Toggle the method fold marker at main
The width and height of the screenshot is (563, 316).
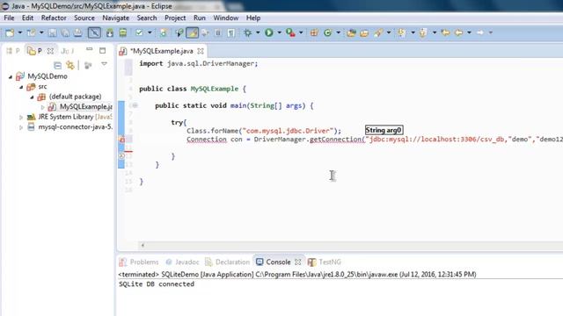[x=135, y=105]
